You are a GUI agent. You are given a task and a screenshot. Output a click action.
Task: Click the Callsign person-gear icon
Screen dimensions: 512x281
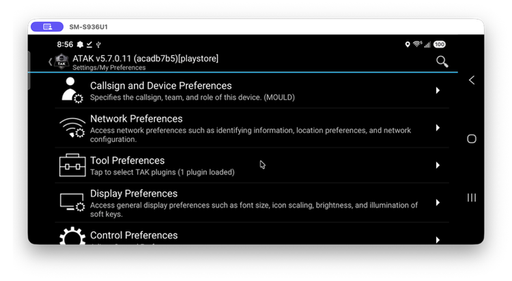[72, 90]
